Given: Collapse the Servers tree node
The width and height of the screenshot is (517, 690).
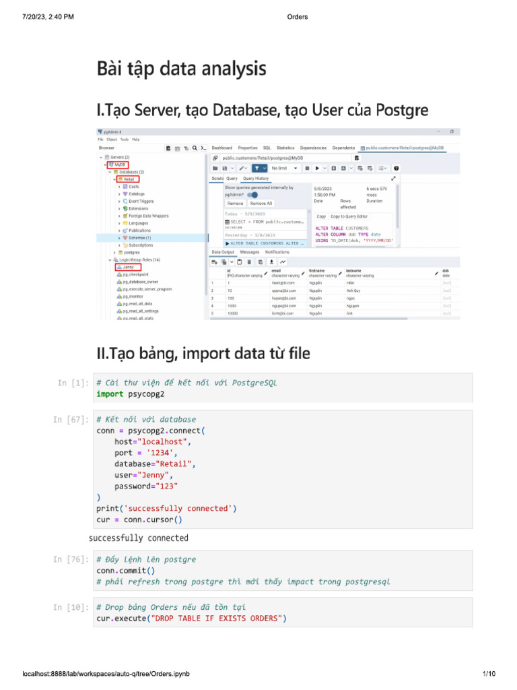Looking at the screenshot, I should coord(101,157).
